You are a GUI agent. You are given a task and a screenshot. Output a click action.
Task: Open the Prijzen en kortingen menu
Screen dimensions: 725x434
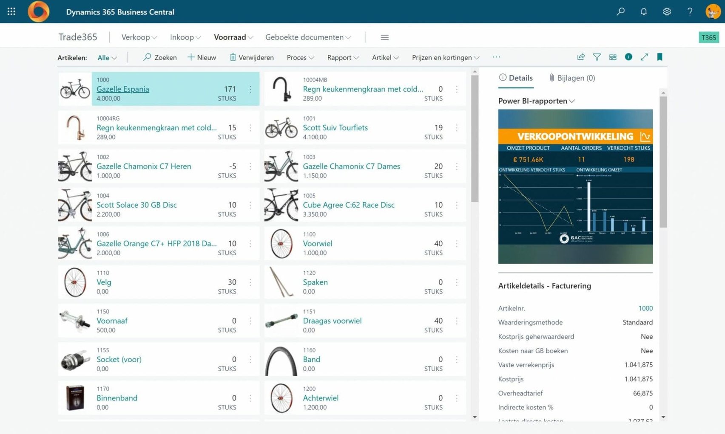[446, 58]
